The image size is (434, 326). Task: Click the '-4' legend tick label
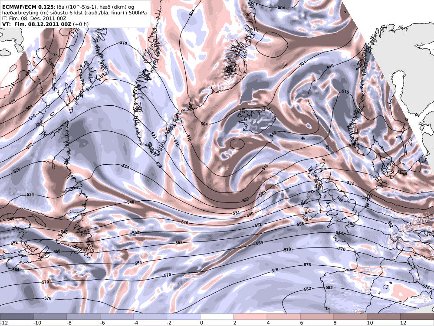point(136,323)
